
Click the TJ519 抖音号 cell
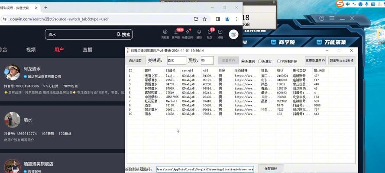click(x=170, y=93)
